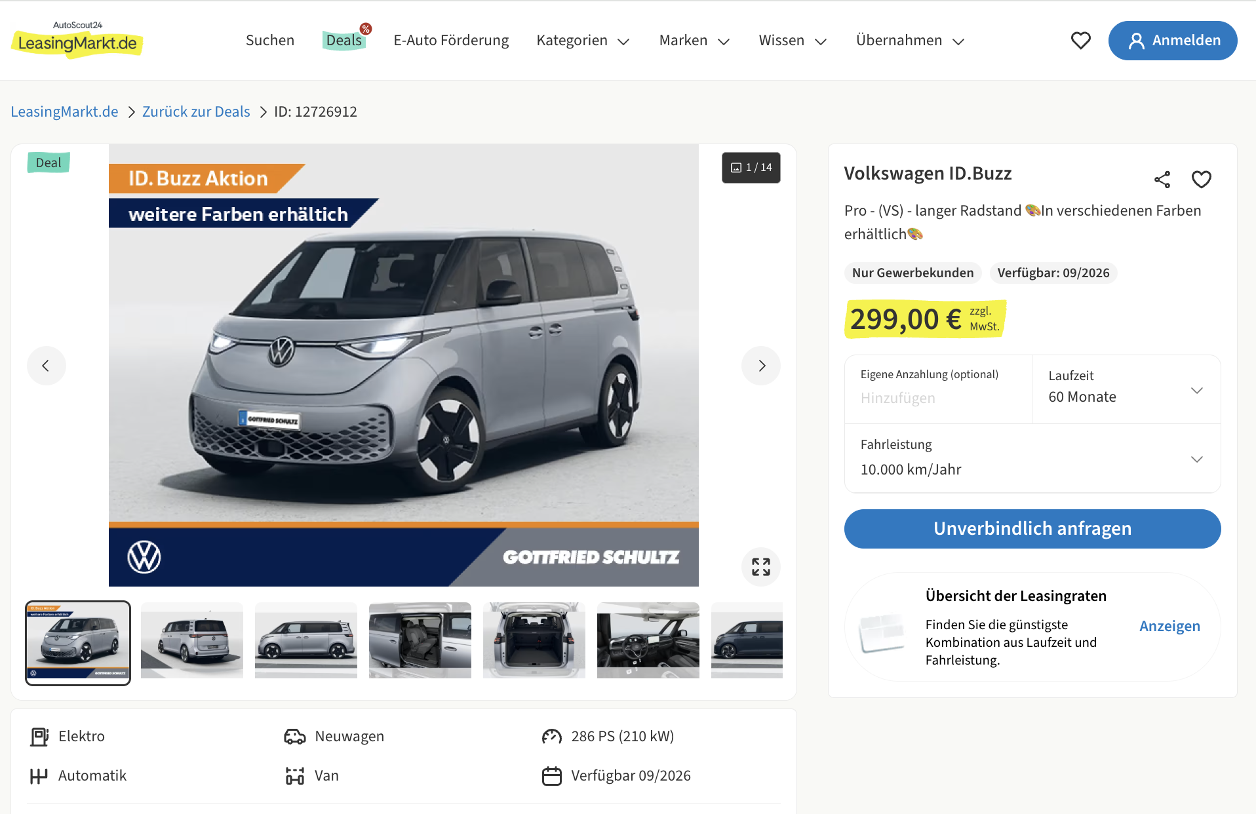1256x814 pixels.
Task: Click the Eigene Anzahlung input field
Action: [938, 389]
